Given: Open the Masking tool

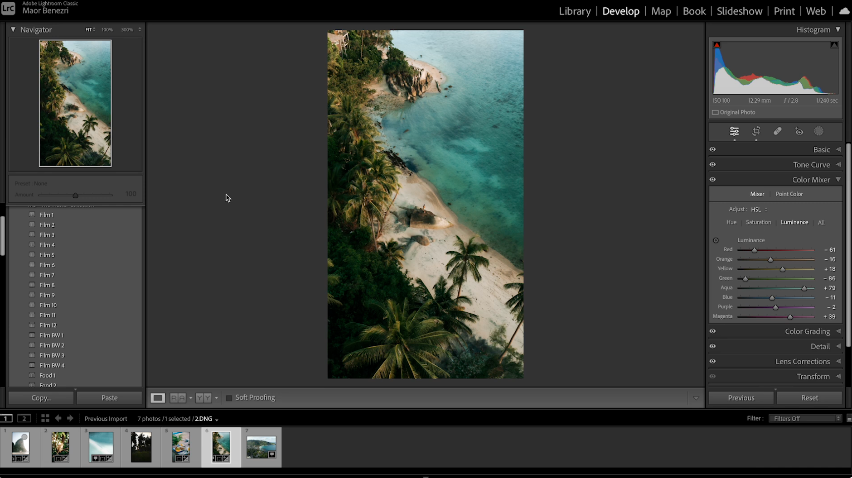Looking at the screenshot, I should pos(819,131).
